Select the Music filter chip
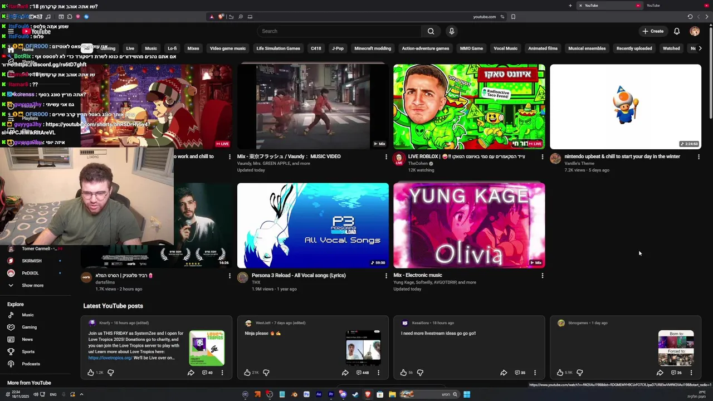Viewport: 713px width, 401px height. pyautogui.click(x=151, y=48)
